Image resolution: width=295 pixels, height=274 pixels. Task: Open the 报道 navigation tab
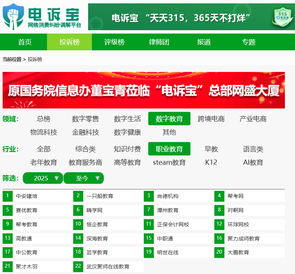click(x=204, y=42)
